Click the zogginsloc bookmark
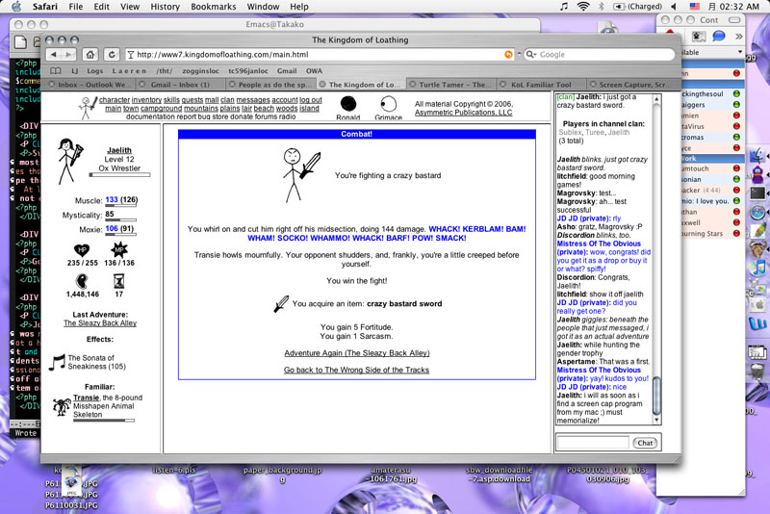The height and width of the screenshot is (514, 770). tap(200, 70)
